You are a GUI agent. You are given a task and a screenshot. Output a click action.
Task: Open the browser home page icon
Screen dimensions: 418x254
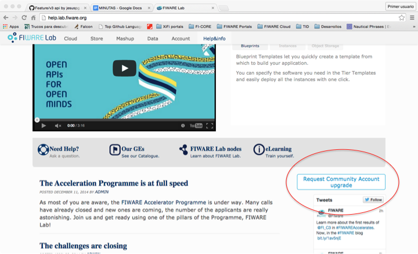click(33, 18)
